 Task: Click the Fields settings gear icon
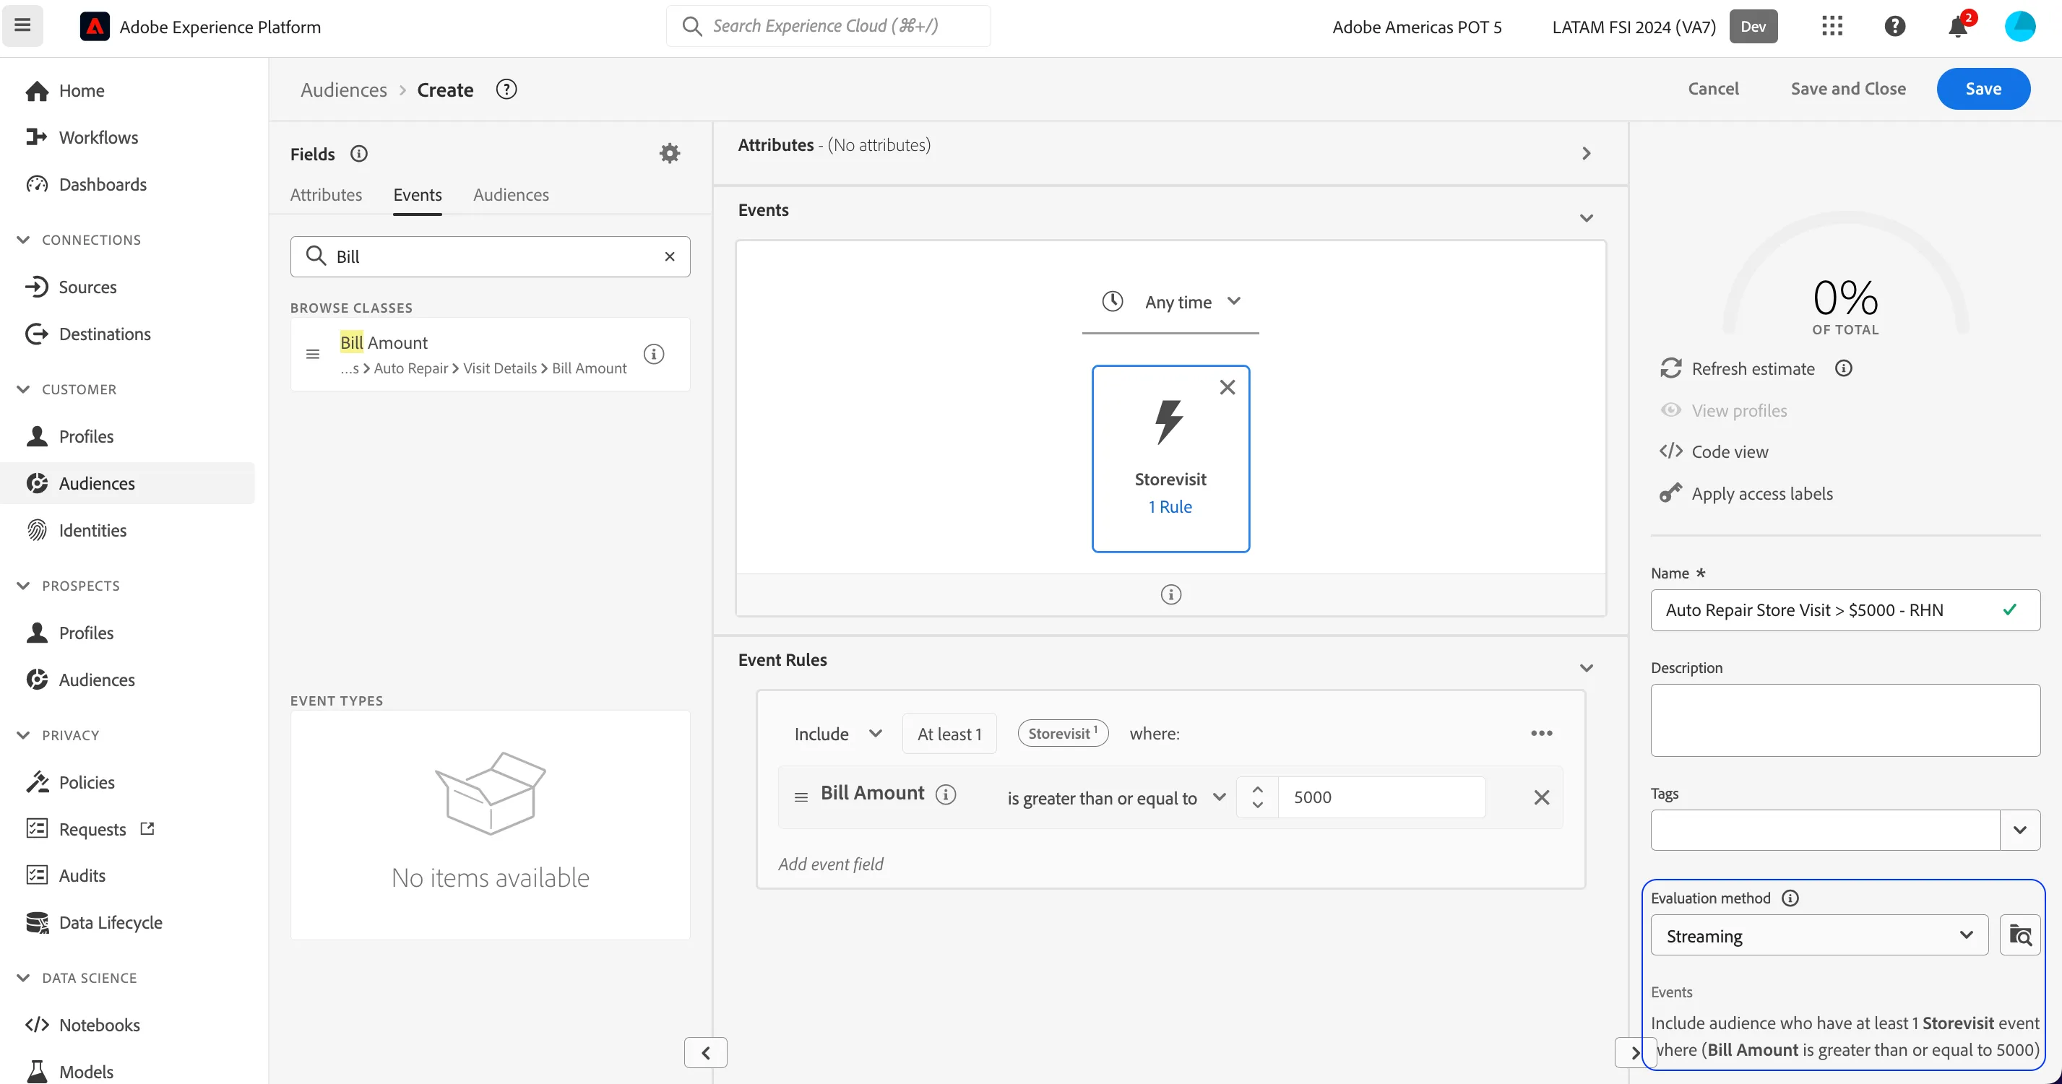pos(669,153)
